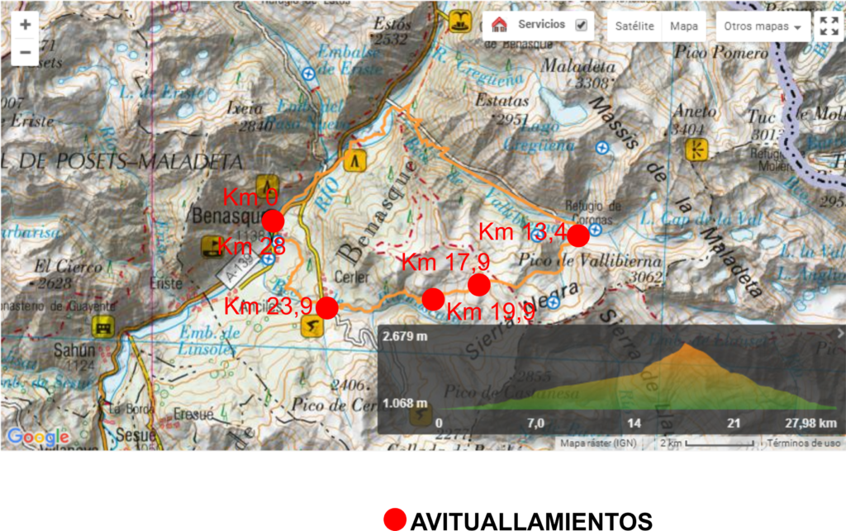This screenshot has height=531, width=846.
Task: Click the red house Servicios icon
Action: click(x=501, y=25)
